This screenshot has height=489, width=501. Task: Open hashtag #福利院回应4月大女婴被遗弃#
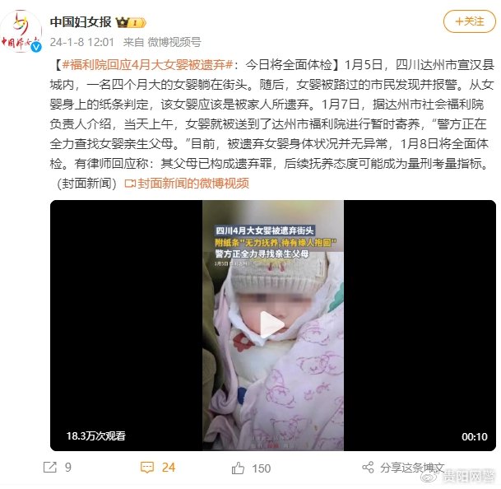147,65
